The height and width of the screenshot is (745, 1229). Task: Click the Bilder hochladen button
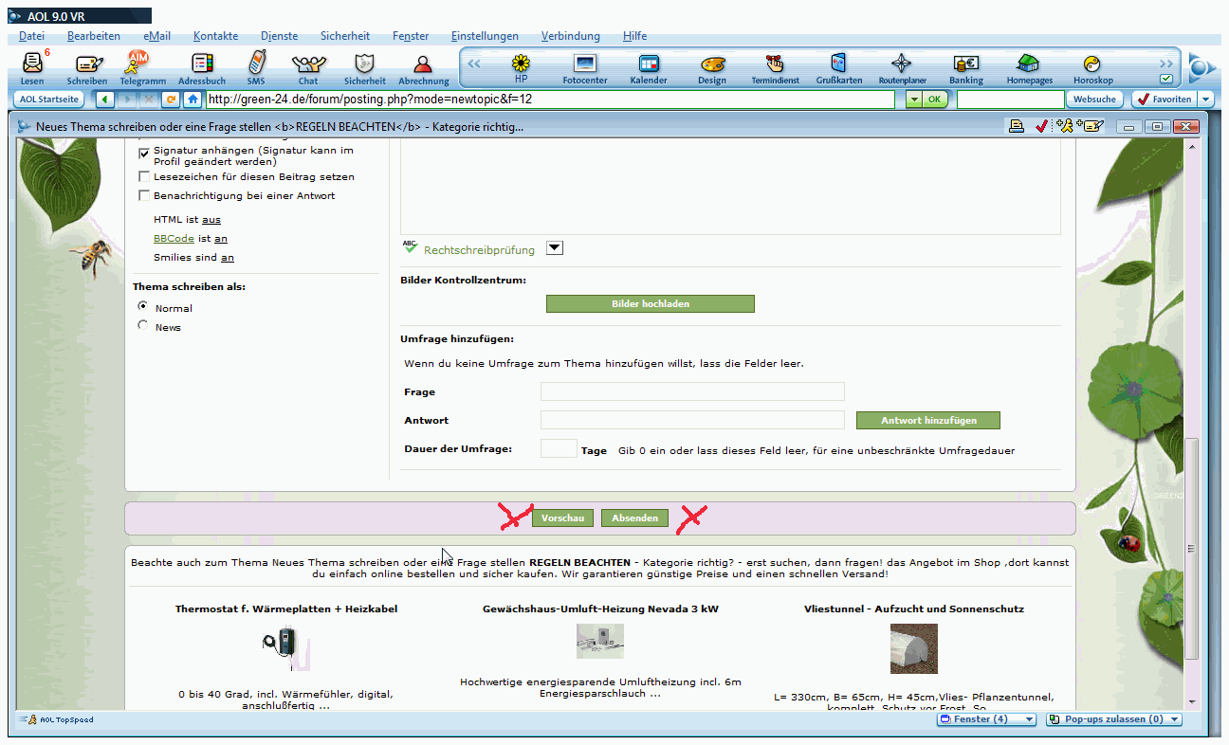click(x=650, y=304)
